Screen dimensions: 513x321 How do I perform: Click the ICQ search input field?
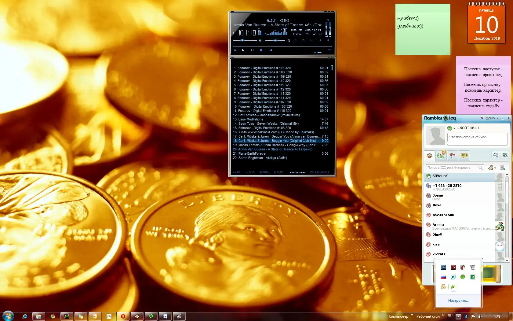pyautogui.click(x=452, y=168)
